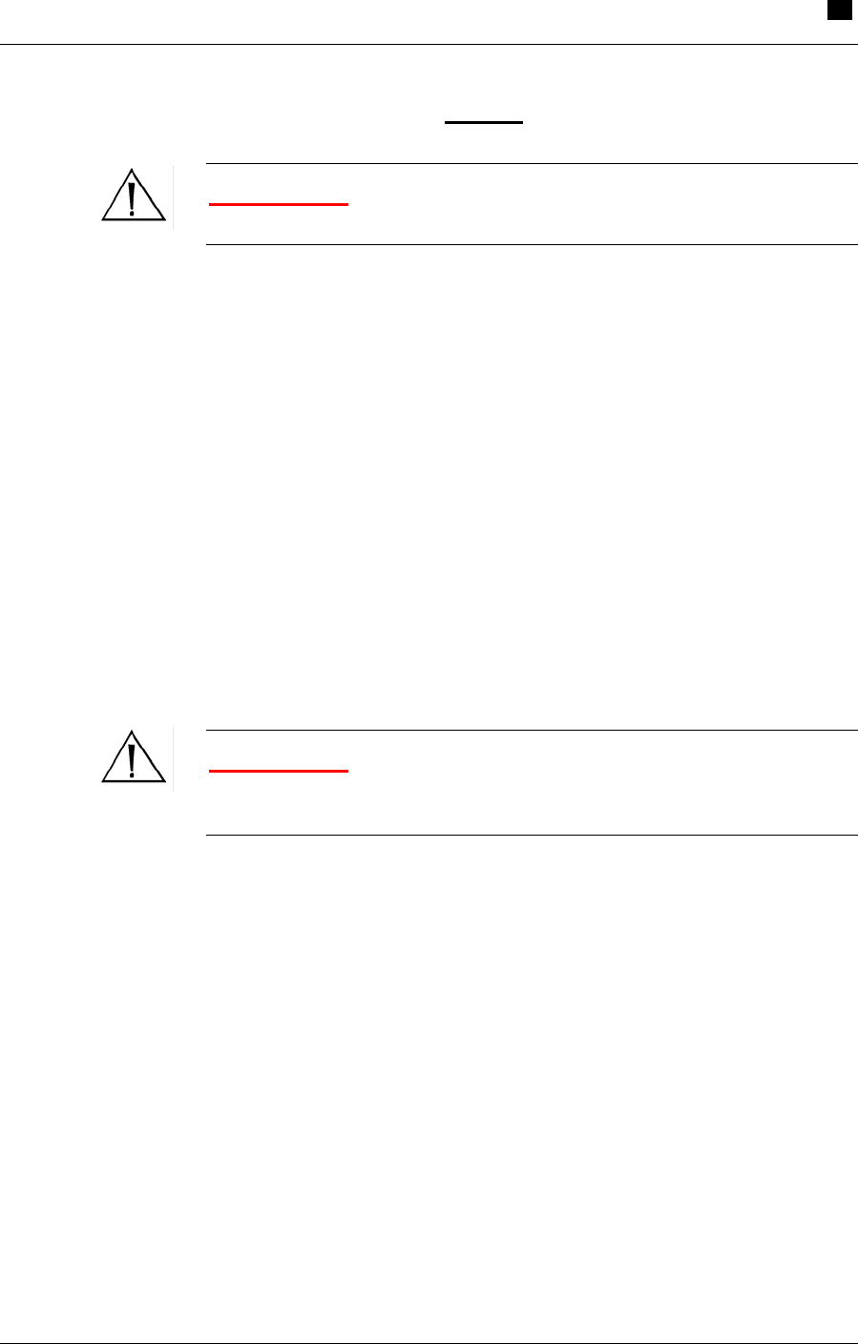The height and width of the screenshot is (1344, 858).
Task: Select the bottom border of the lower caution box
Action: click(x=533, y=836)
